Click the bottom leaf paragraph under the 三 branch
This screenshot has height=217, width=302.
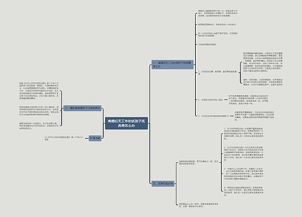tap(199, 205)
